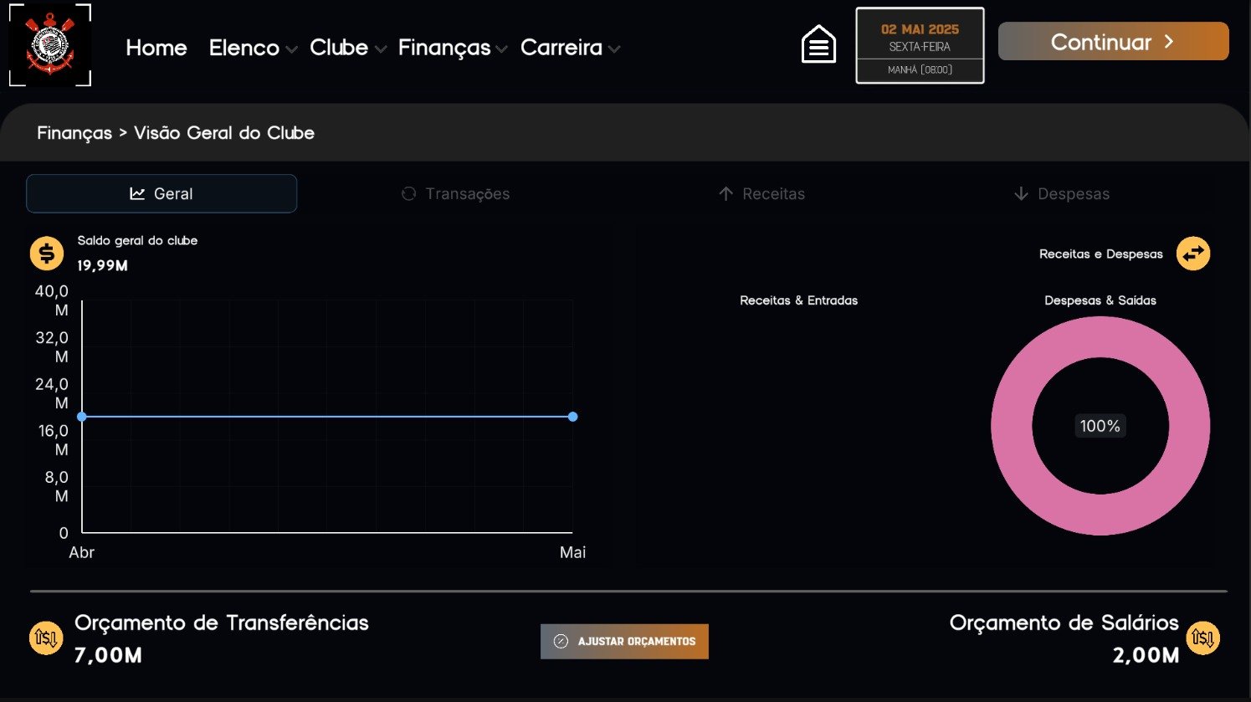
Task: Click the Corinthians club crest logo
Action: [x=49, y=44]
